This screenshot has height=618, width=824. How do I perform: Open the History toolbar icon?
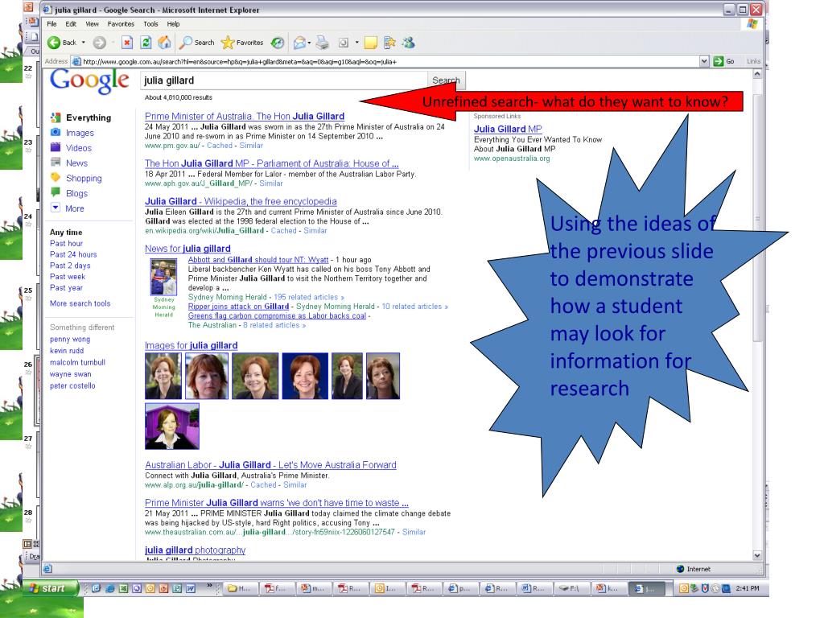click(278, 43)
